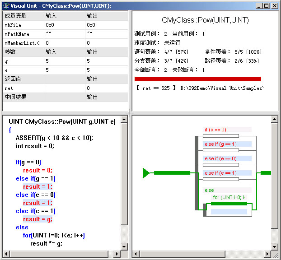
Task: Click the flow diagram scroll up arrow
Action: [274, 120]
